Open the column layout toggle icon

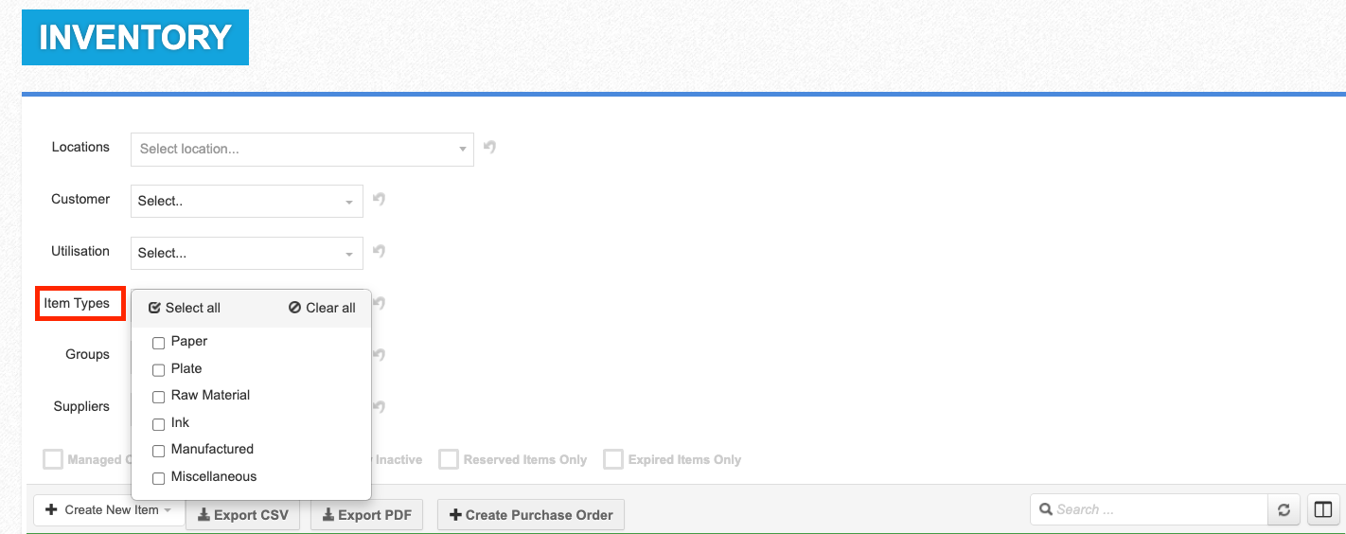coord(1321,509)
